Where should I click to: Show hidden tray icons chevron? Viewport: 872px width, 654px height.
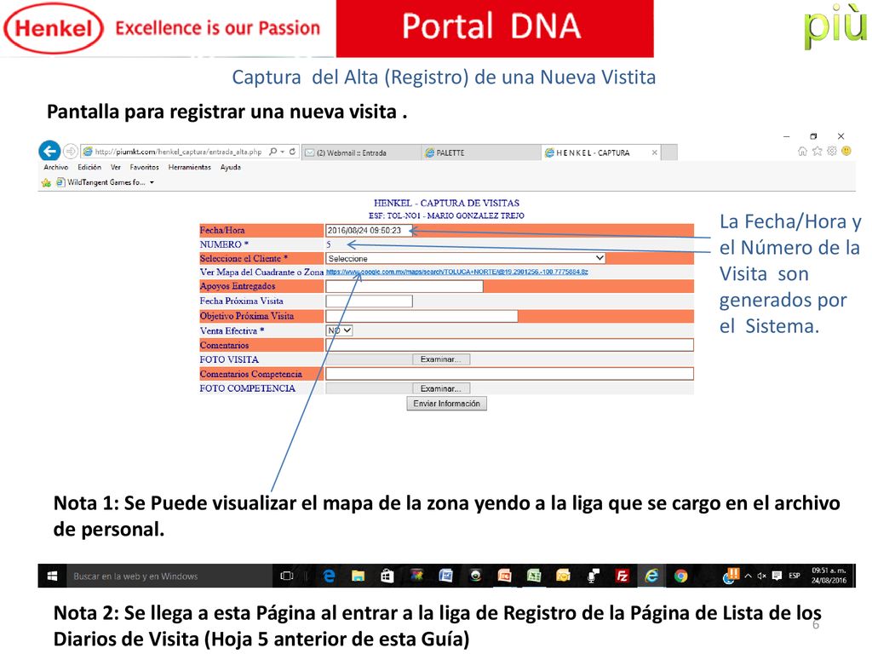[749, 577]
